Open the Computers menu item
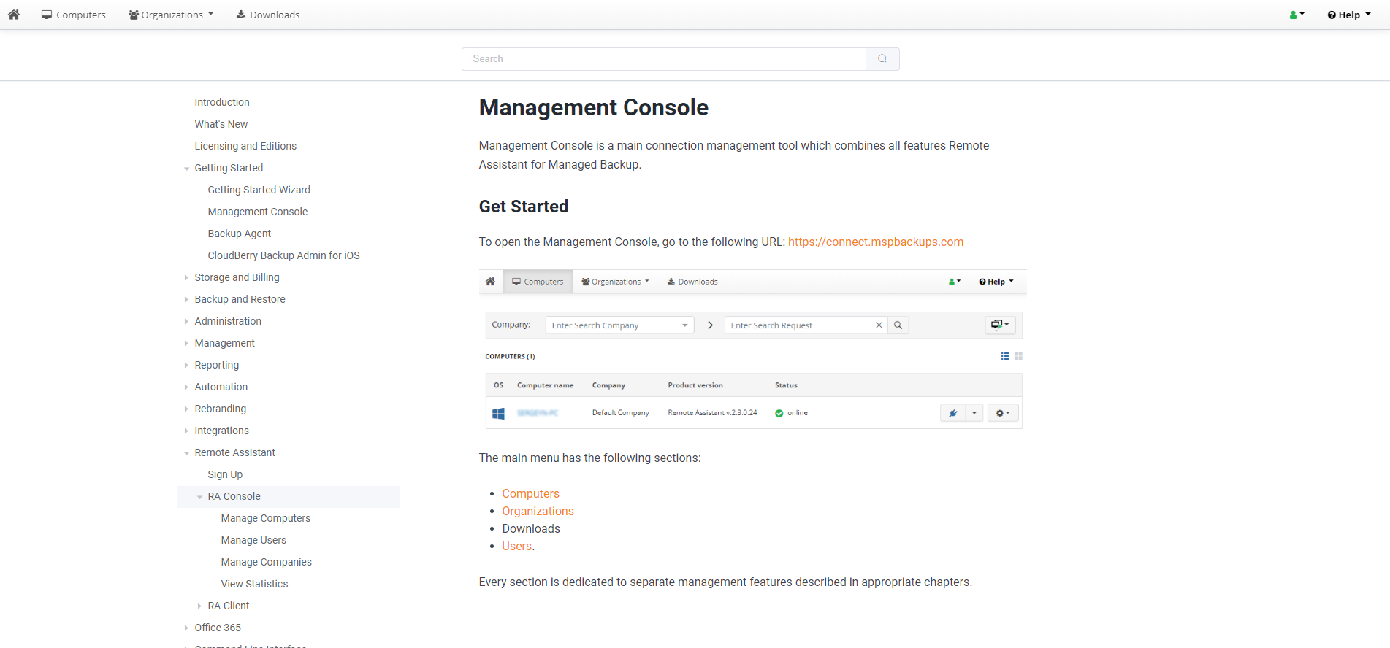 pyautogui.click(x=73, y=15)
